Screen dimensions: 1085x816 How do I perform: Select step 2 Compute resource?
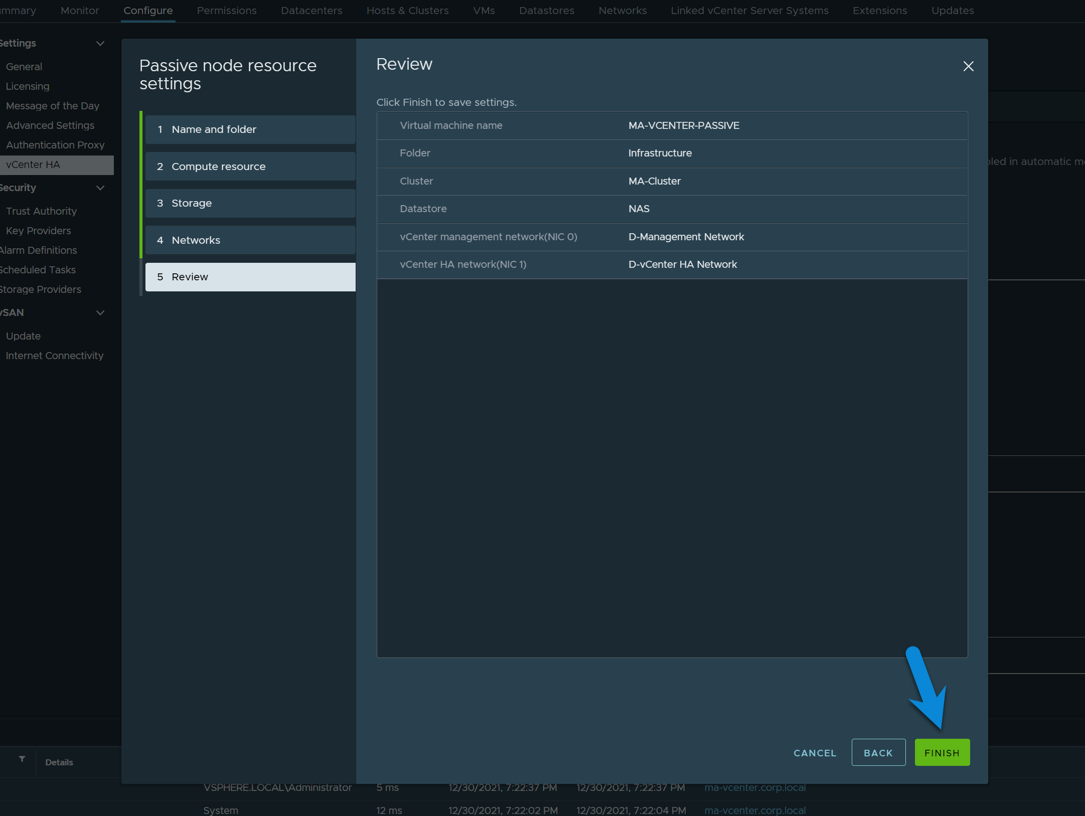[x=250, y=167]
